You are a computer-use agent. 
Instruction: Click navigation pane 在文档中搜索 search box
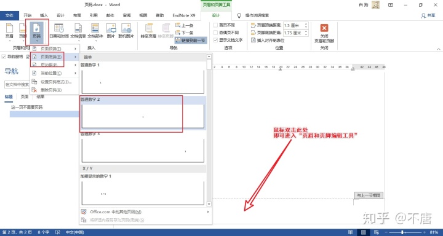click(x=17, y=84)
